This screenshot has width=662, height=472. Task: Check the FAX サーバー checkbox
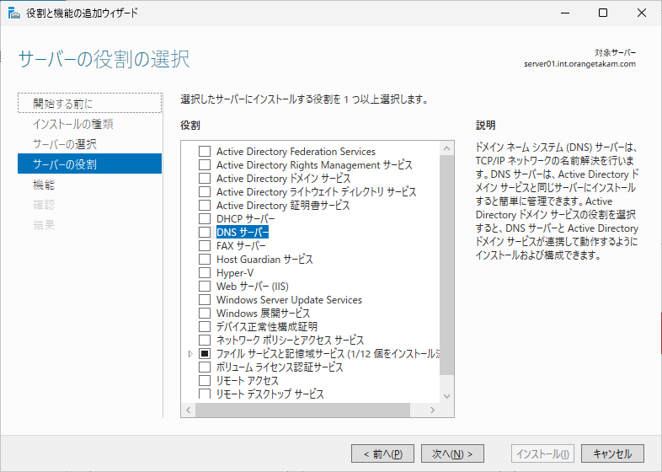click(205, 246)
